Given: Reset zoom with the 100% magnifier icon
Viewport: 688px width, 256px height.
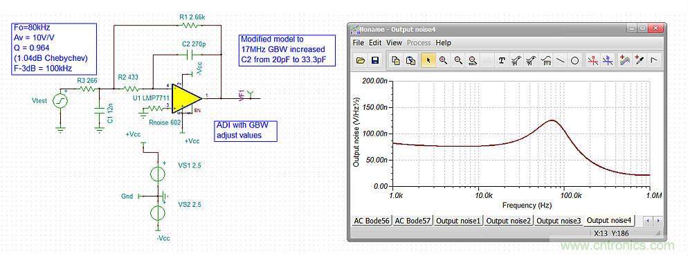Looking at the screenshot, I should 473,61.
